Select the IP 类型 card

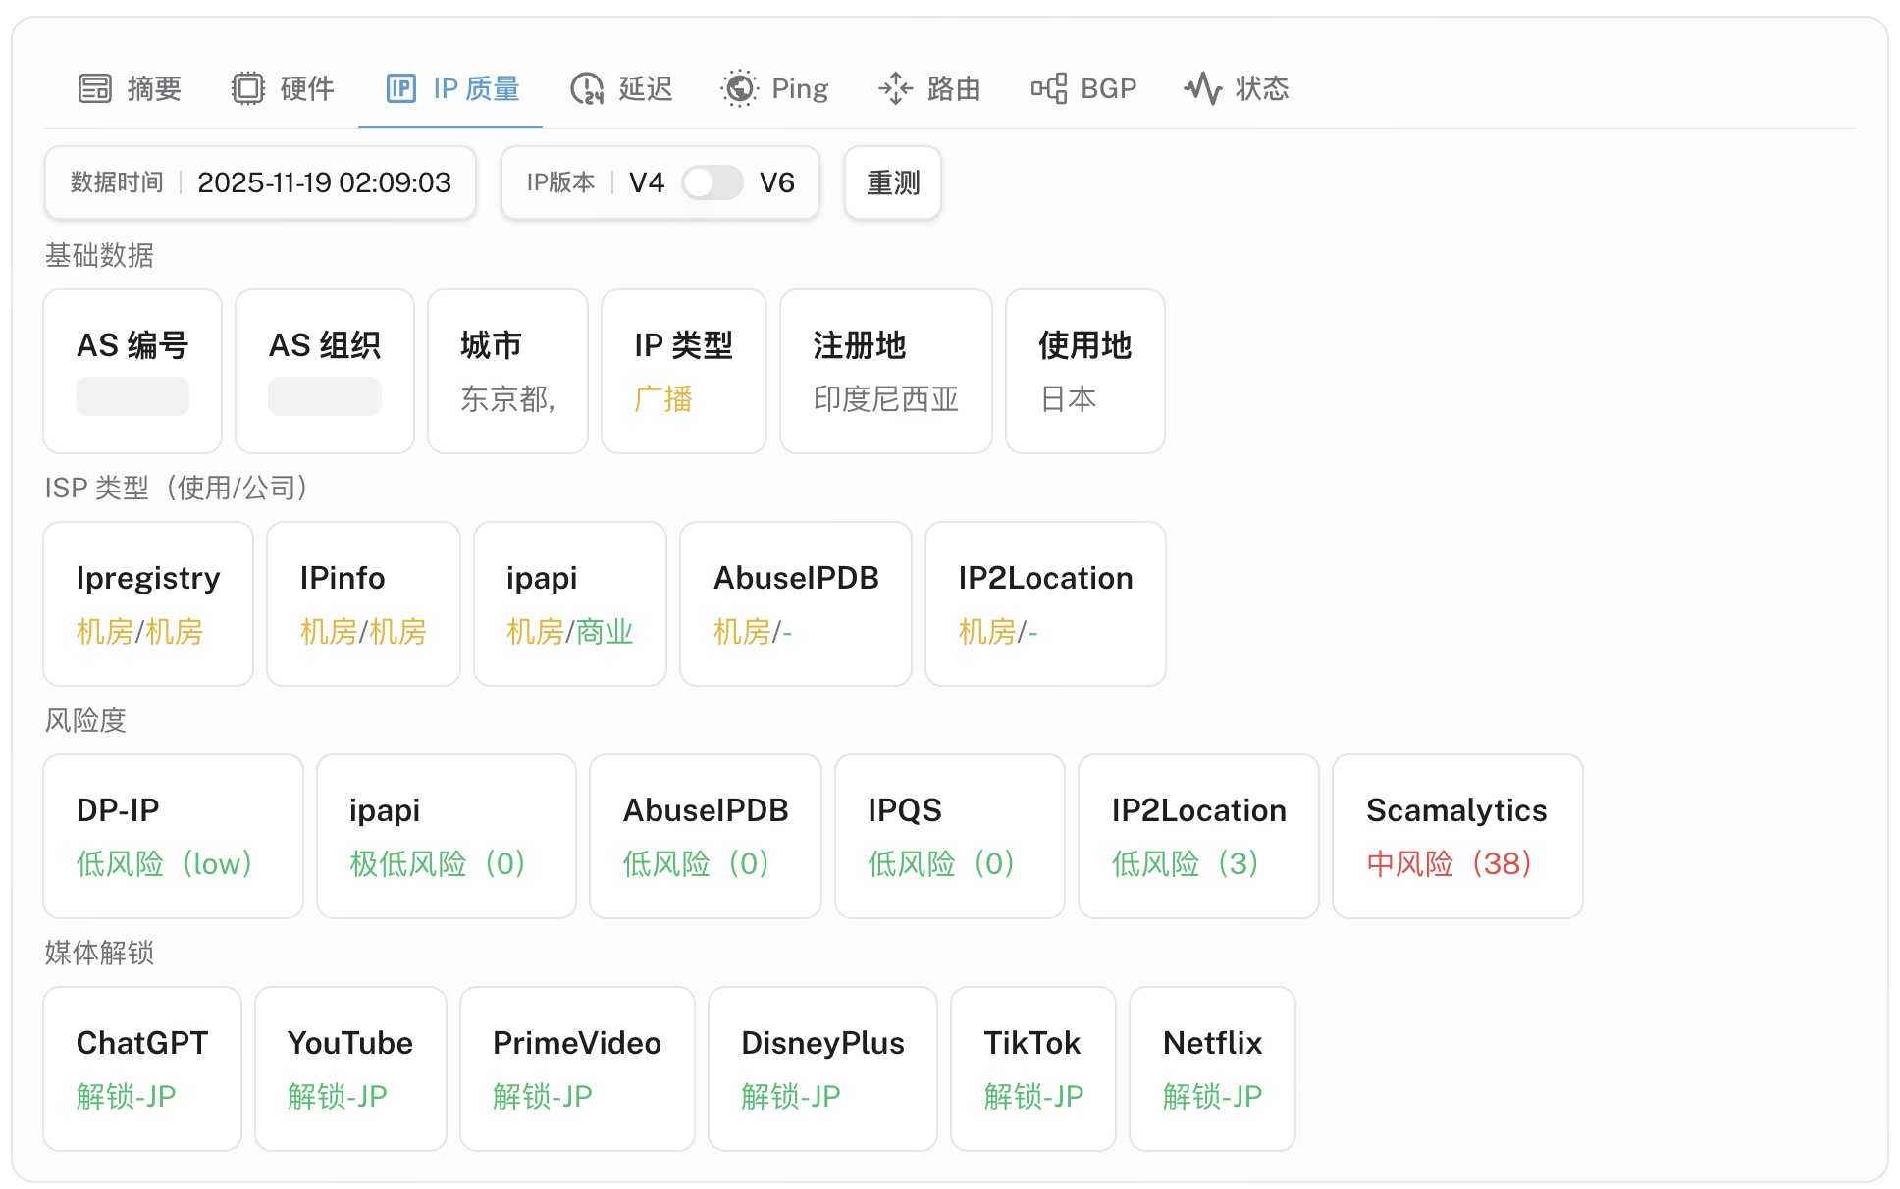[x=683, y=371]
